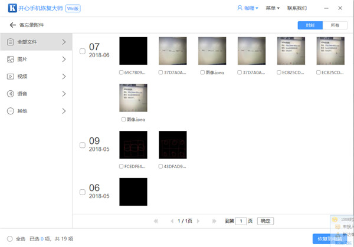Screen dimensions: 354x247
Task: Select 视频 in the sidebar
Action: (36, 77)
